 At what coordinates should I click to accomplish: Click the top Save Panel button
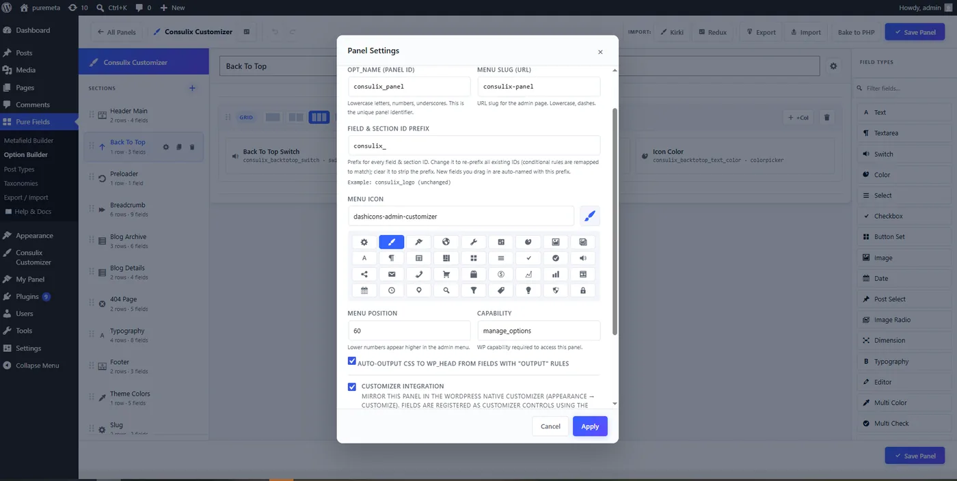[915, 32]
